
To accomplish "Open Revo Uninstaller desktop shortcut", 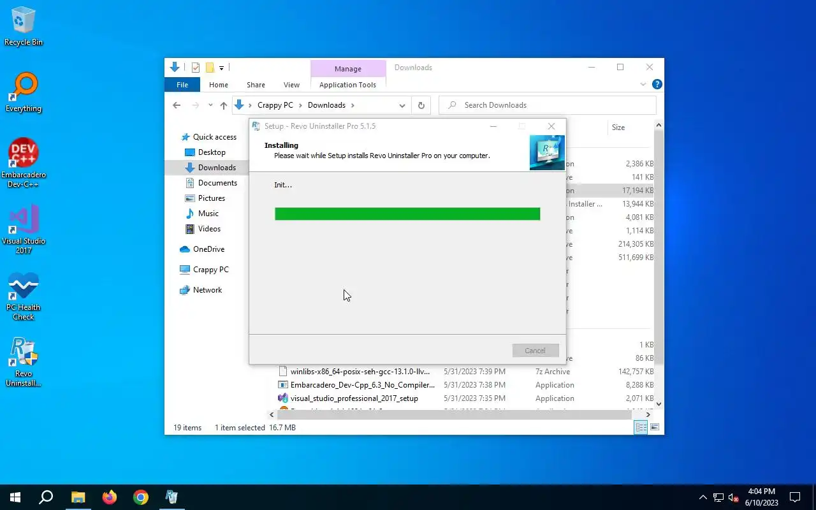I will tap(24, 362).
